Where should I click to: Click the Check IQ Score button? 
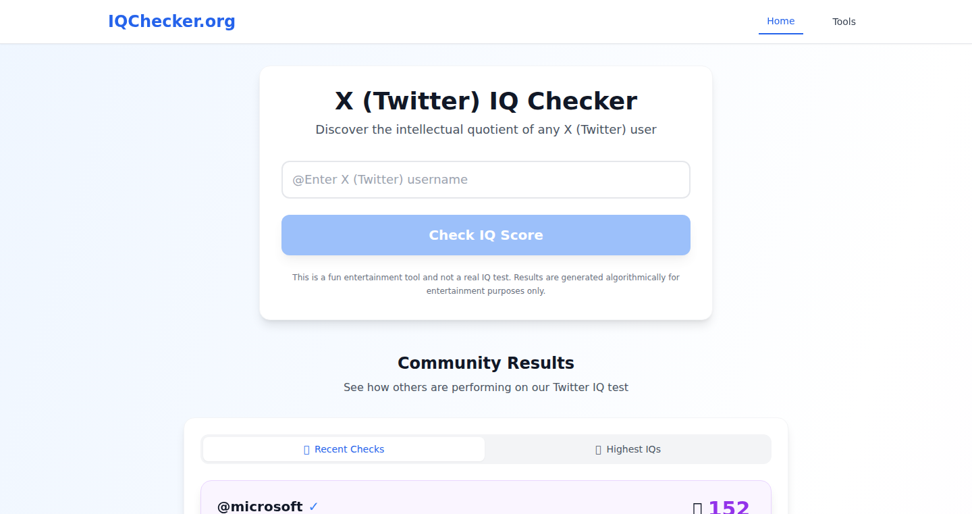(486, 235)
